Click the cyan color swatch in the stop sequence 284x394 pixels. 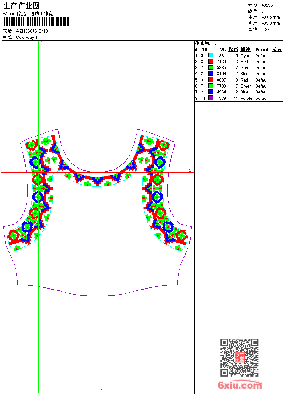pos(211,55)
